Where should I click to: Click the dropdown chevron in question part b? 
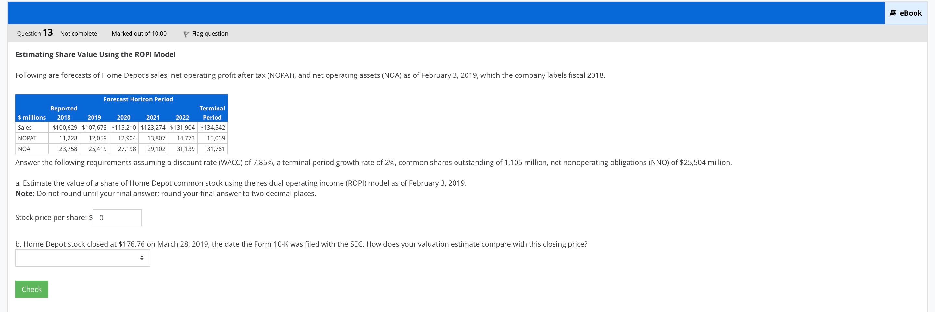click(x=142, y=257)
